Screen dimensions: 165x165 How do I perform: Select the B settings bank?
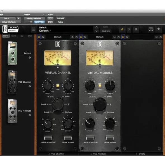136,29
